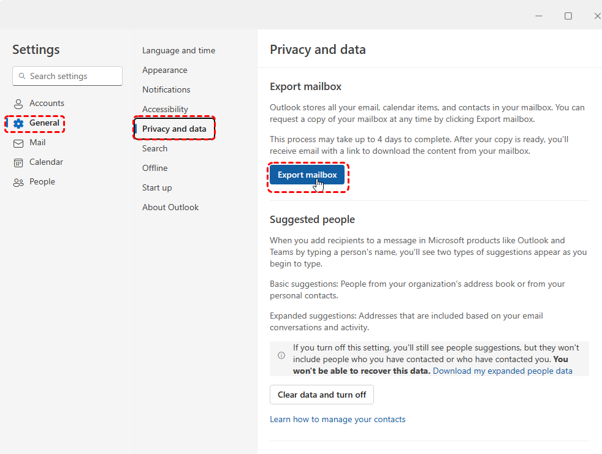Open the Offline settings page
Screen dimensions: 602x454
154,168
